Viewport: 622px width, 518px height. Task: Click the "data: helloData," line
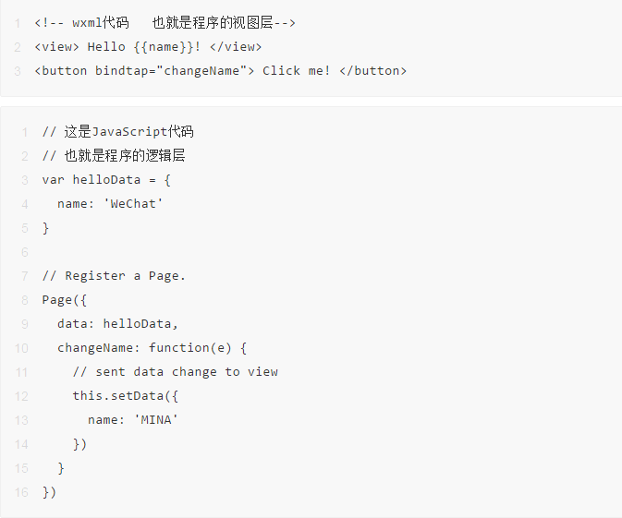(x=117, y=323)
